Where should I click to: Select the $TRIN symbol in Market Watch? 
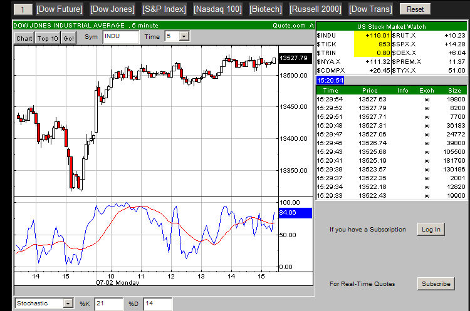(x=326, y=53)
